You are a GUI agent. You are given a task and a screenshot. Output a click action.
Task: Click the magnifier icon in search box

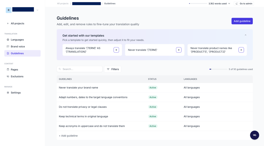(60, 69)
